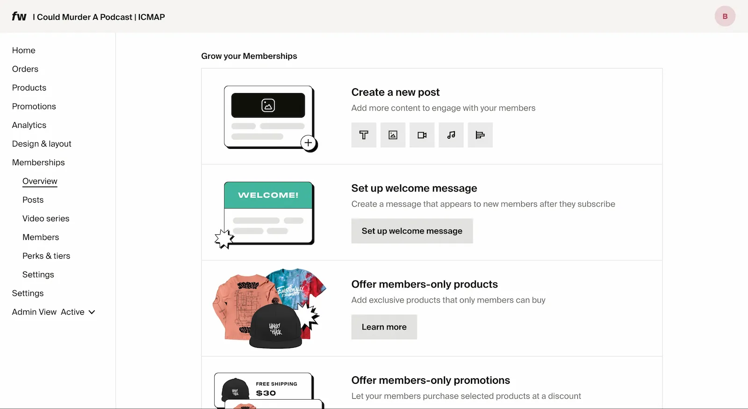Create a new video post

[x=422, y=135]
